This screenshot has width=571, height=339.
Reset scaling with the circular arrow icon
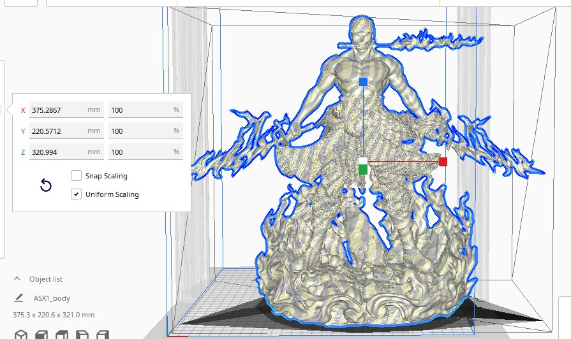[x=46, y=185]
